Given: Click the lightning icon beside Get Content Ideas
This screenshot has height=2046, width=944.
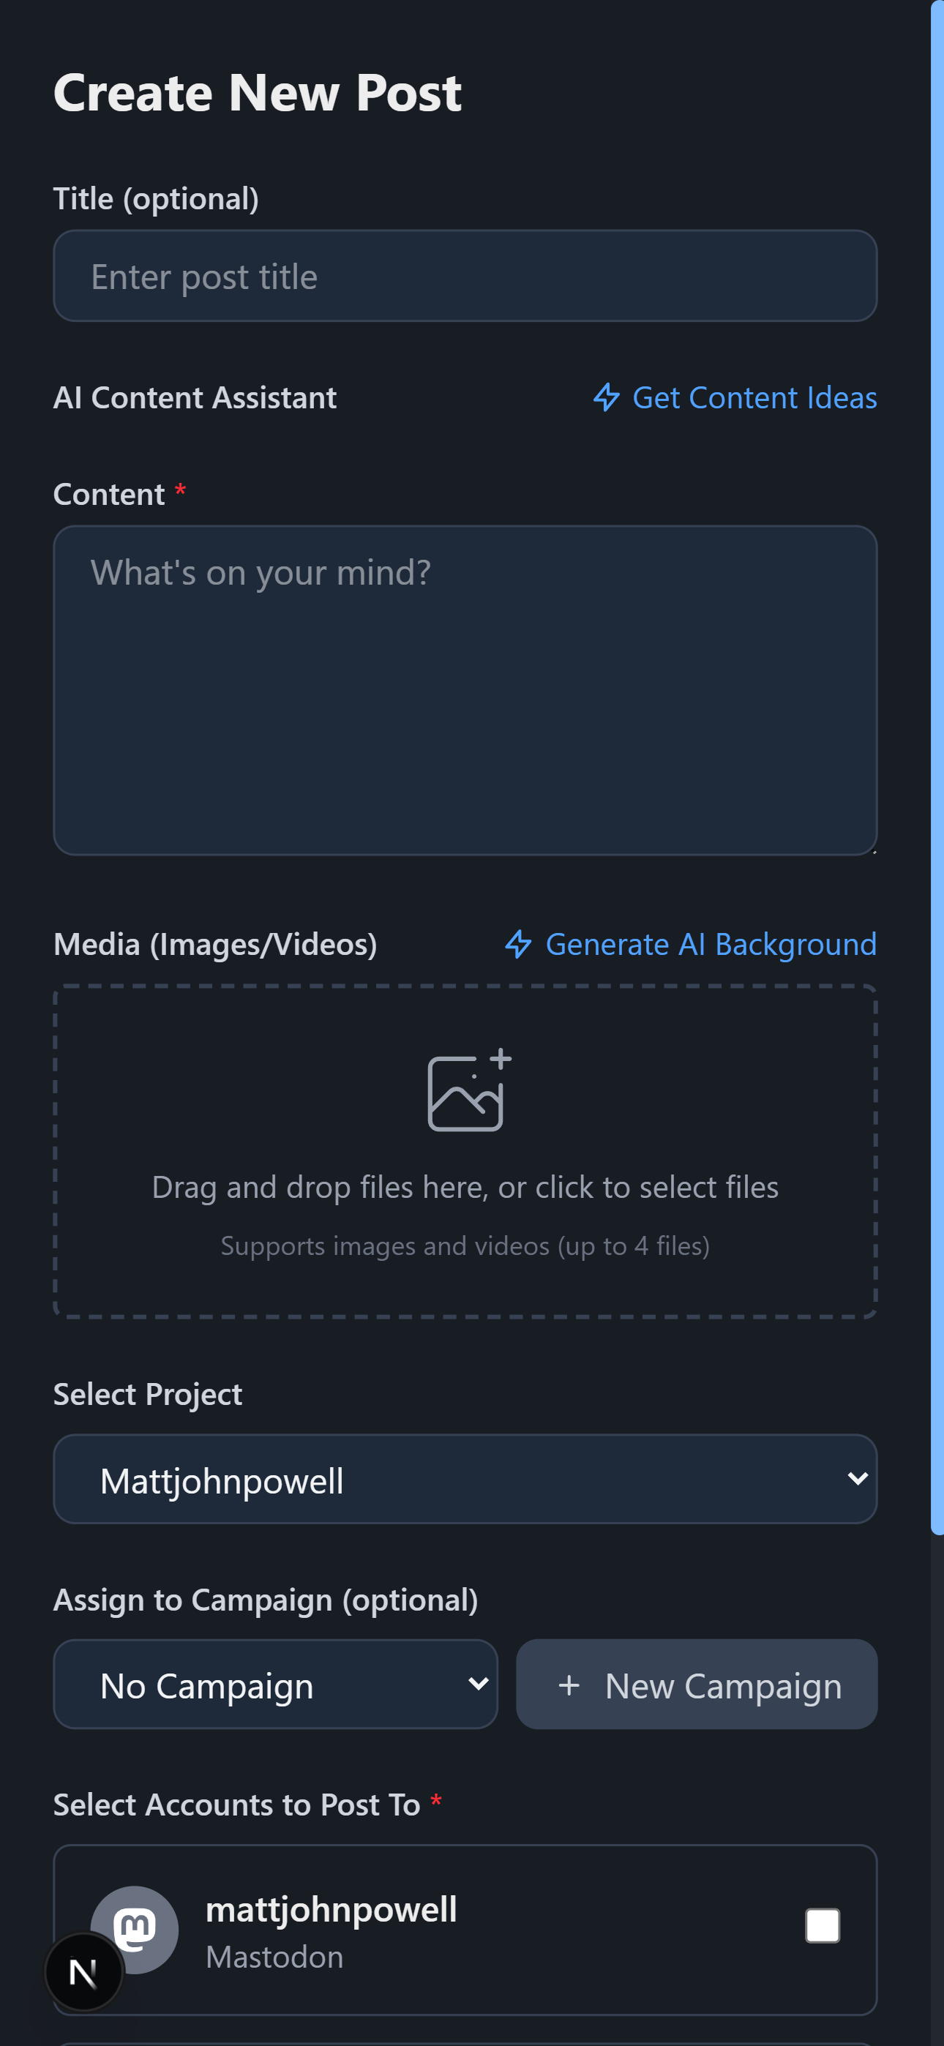Looking at the screenshot, I should tap(607, 397).
